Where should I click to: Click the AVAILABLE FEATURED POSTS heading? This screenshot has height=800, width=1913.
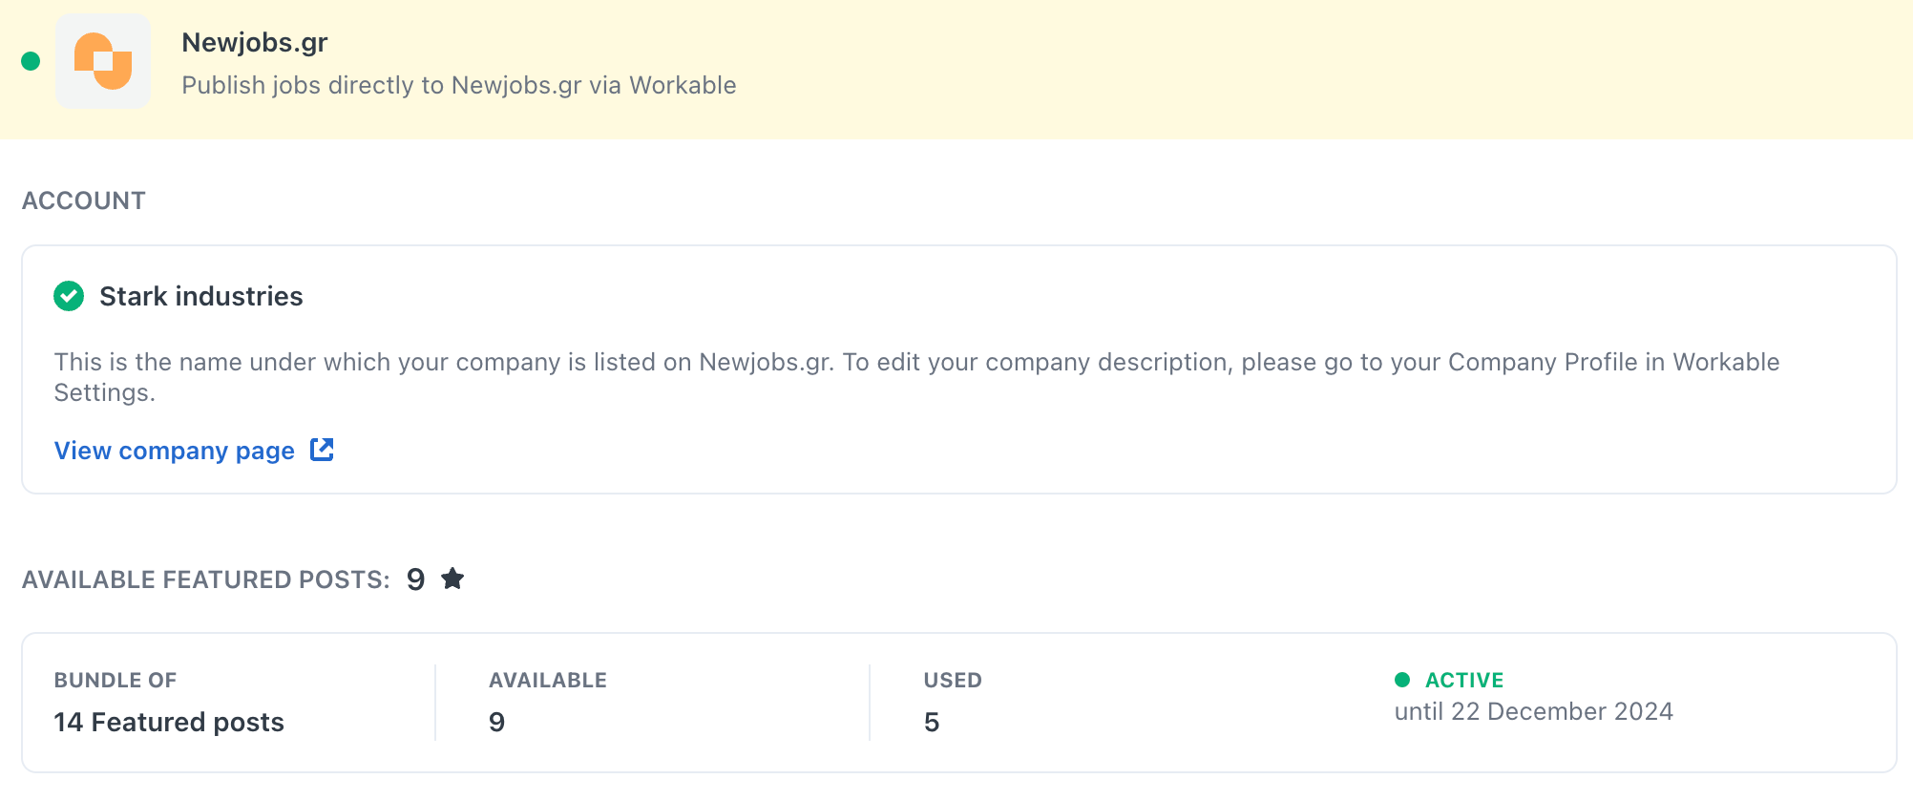205,579
